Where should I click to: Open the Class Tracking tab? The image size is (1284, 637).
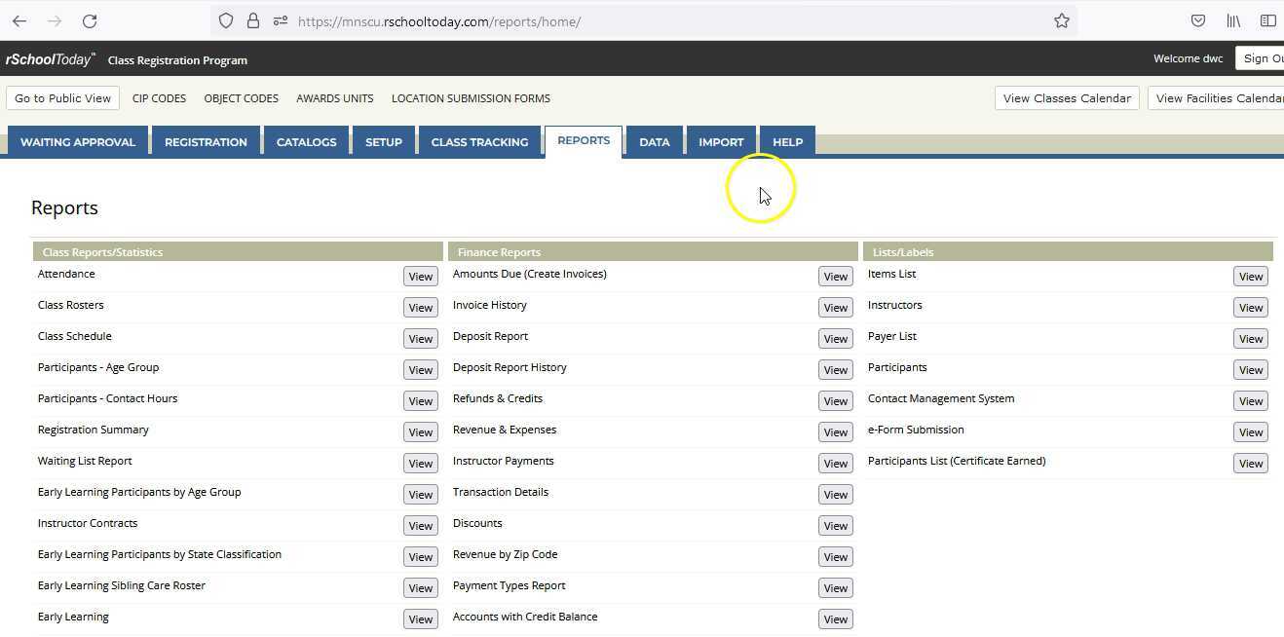[479, 142]
